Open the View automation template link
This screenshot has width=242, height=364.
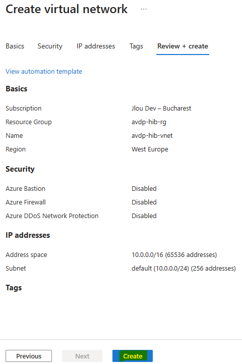(x=44, y=72)
